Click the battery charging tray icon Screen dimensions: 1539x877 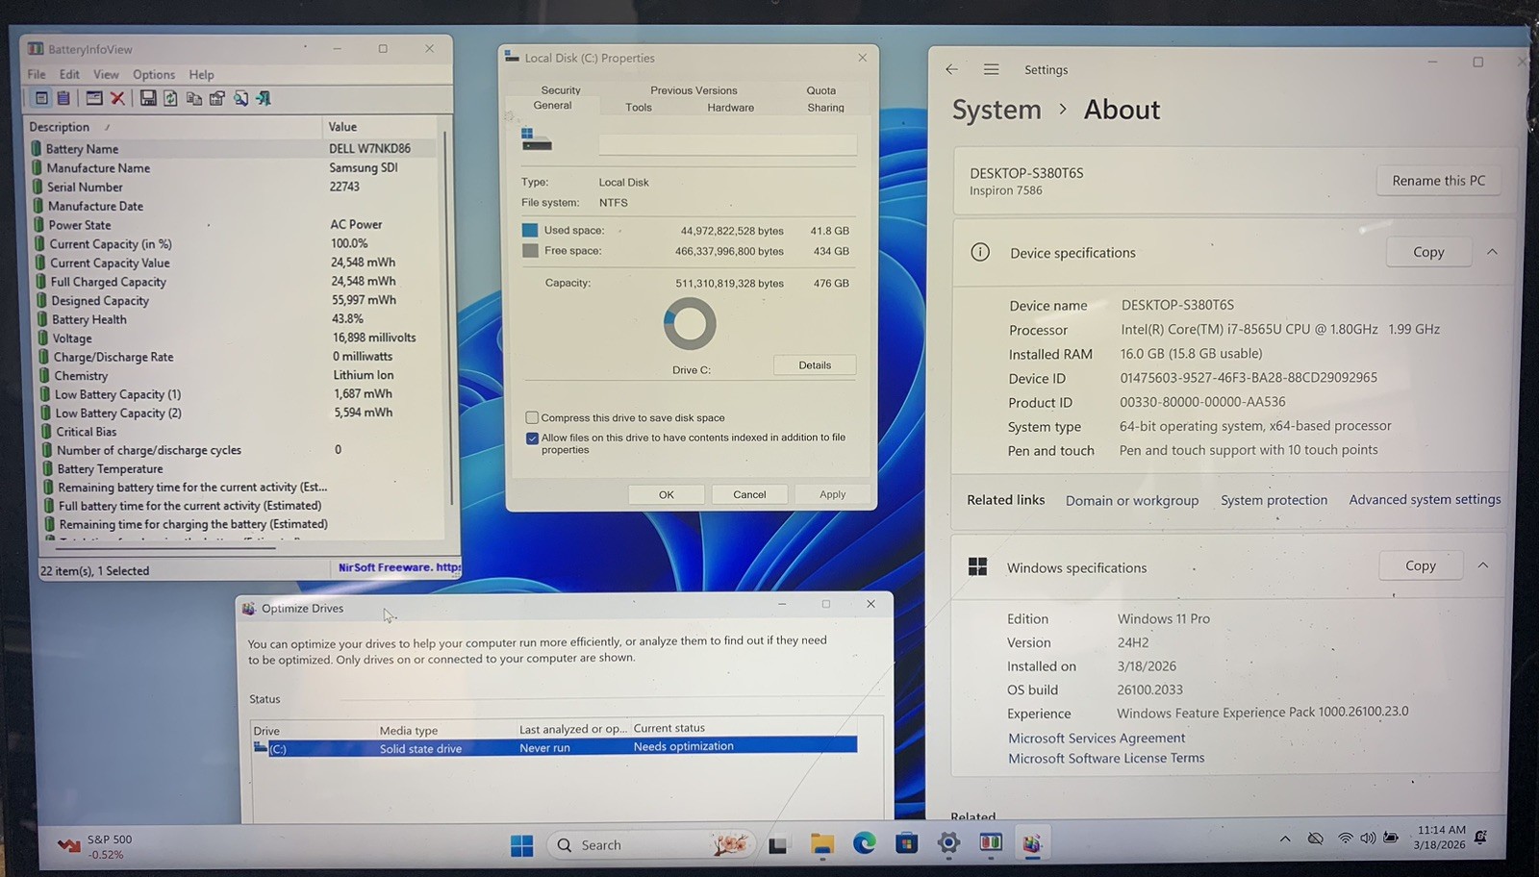(x=1391, y=839)
